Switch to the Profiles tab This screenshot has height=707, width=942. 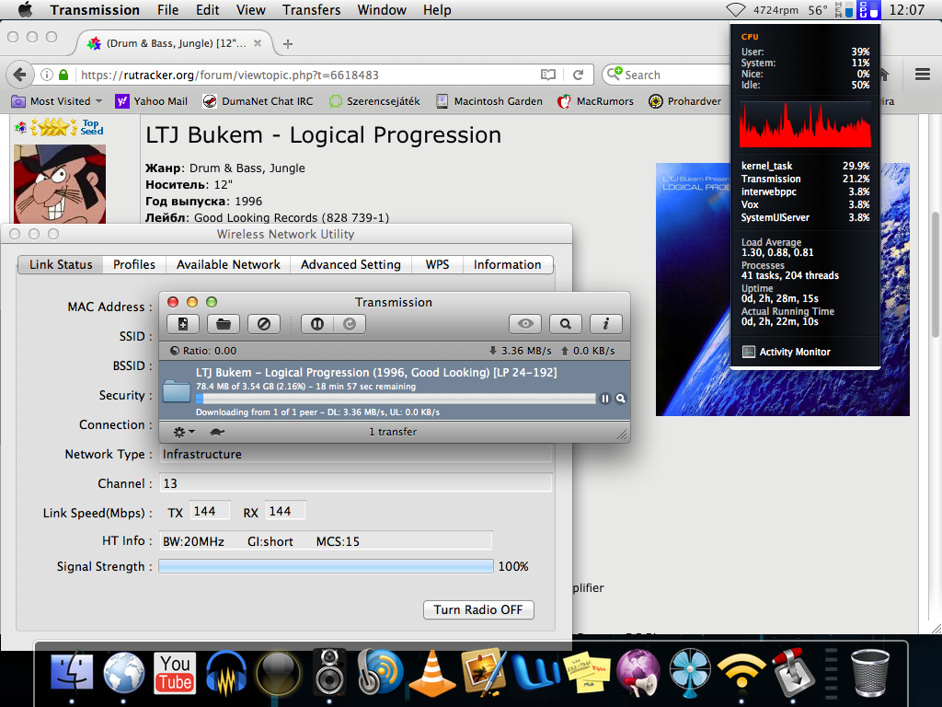coord(134,264)
